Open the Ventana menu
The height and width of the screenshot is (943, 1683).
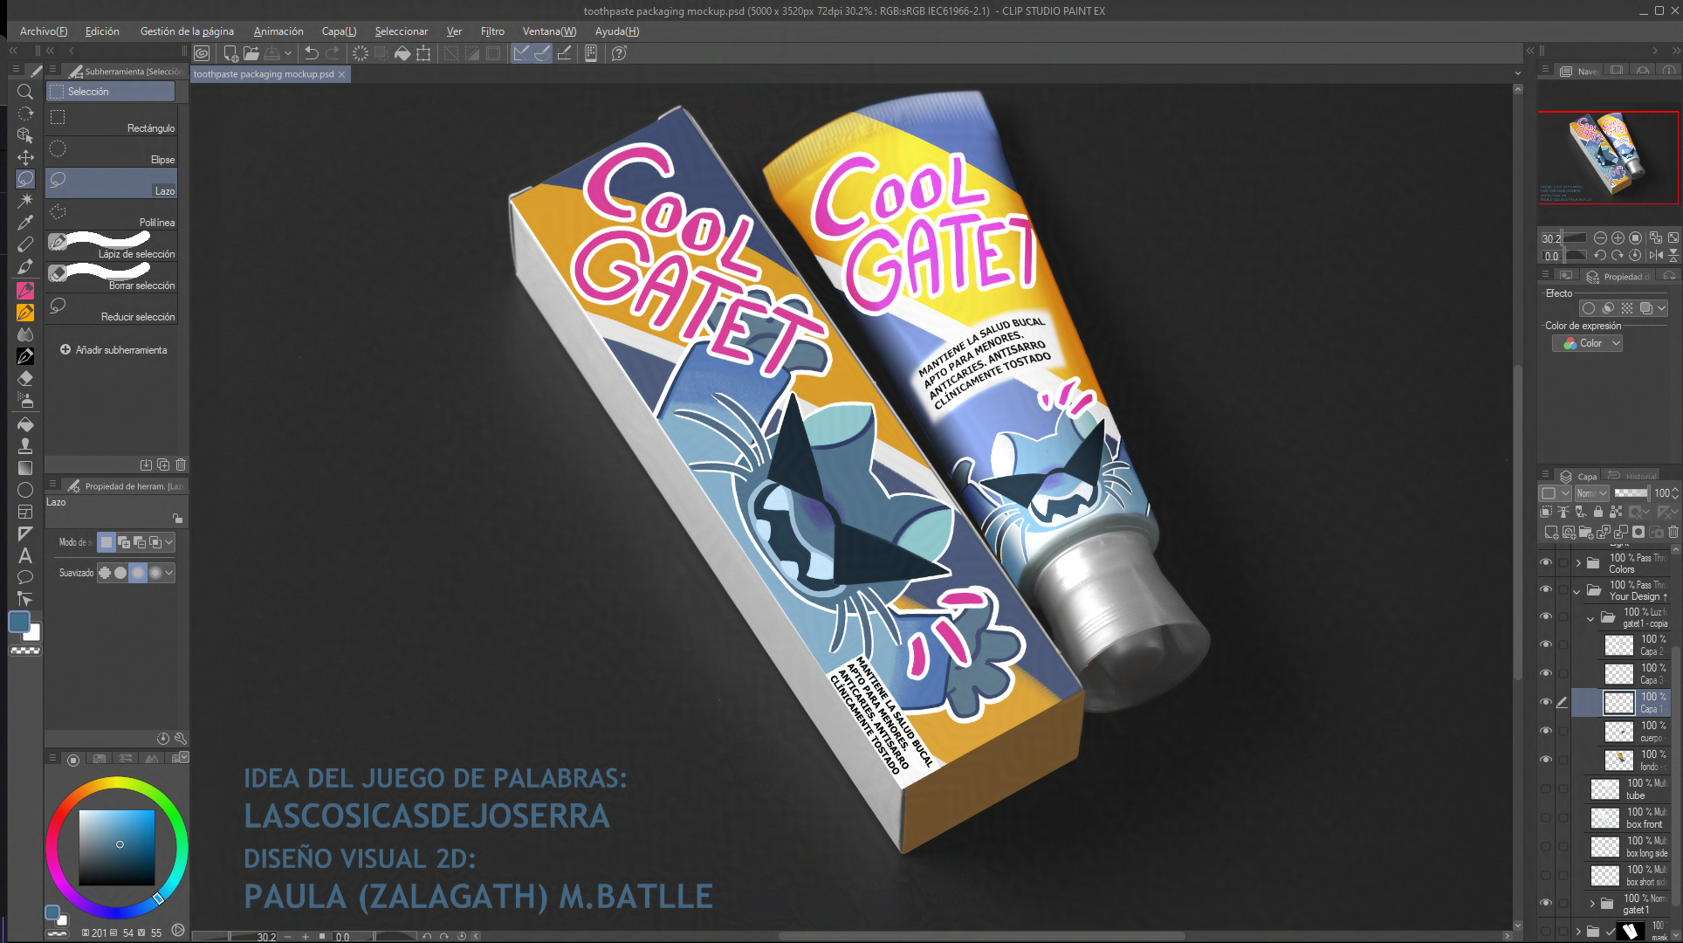click(x=549, y=31)
